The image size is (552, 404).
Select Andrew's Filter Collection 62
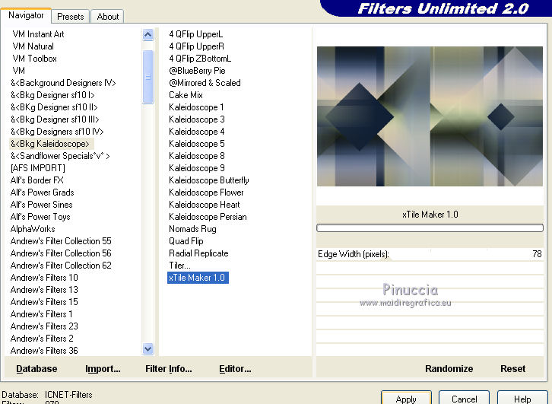click(61, 266)
